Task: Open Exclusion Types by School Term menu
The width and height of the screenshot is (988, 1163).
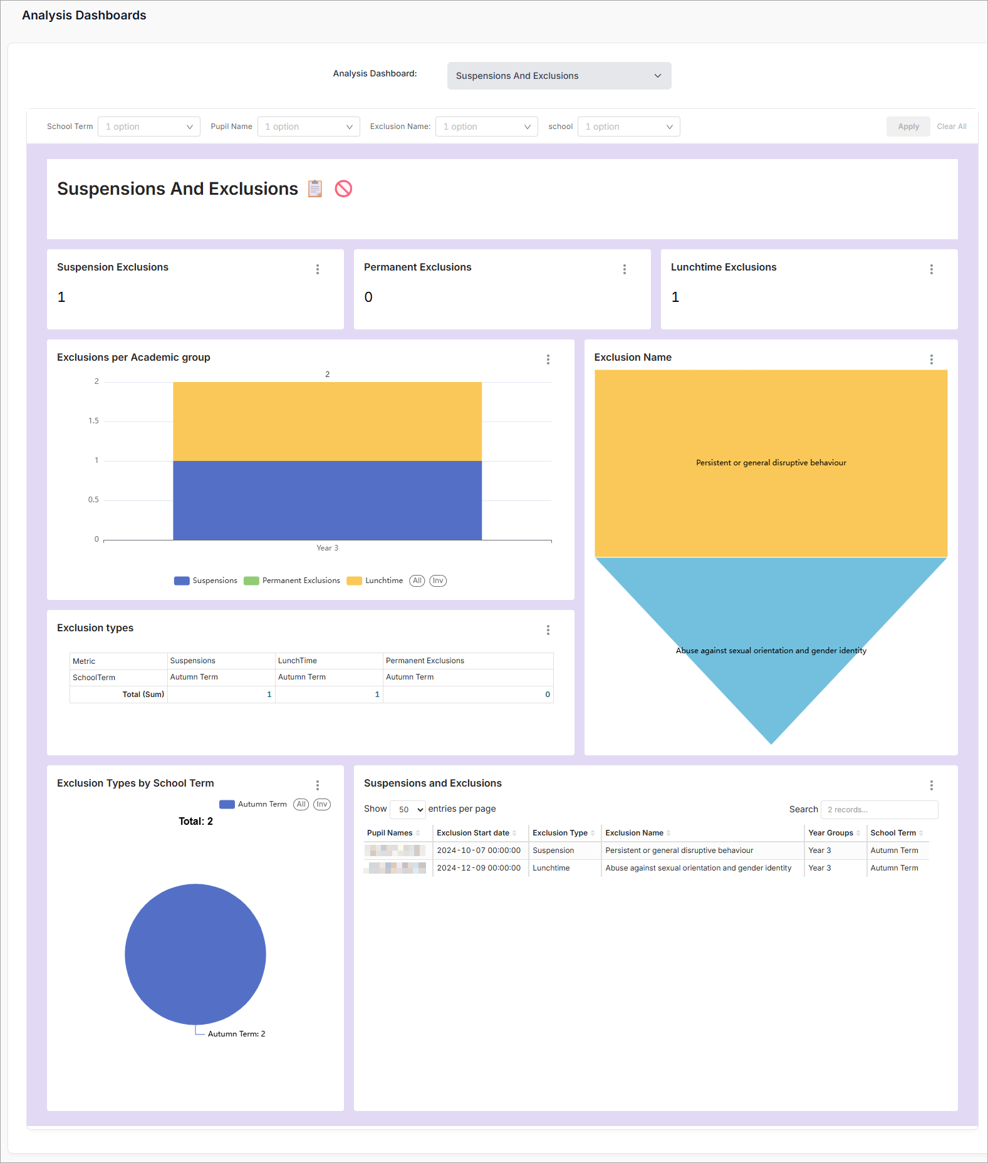Action: pyautogui.click(x=318, y=785)
